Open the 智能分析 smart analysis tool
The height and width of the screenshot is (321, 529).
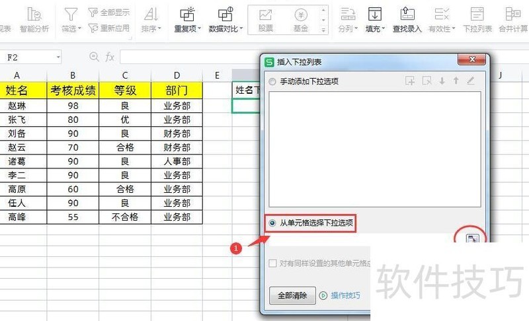(x=34, y=20)
